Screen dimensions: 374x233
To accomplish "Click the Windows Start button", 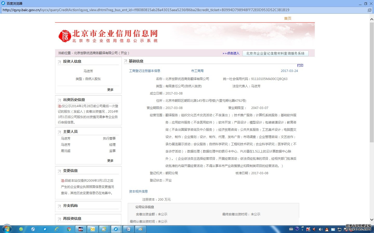I will [7, 229].
